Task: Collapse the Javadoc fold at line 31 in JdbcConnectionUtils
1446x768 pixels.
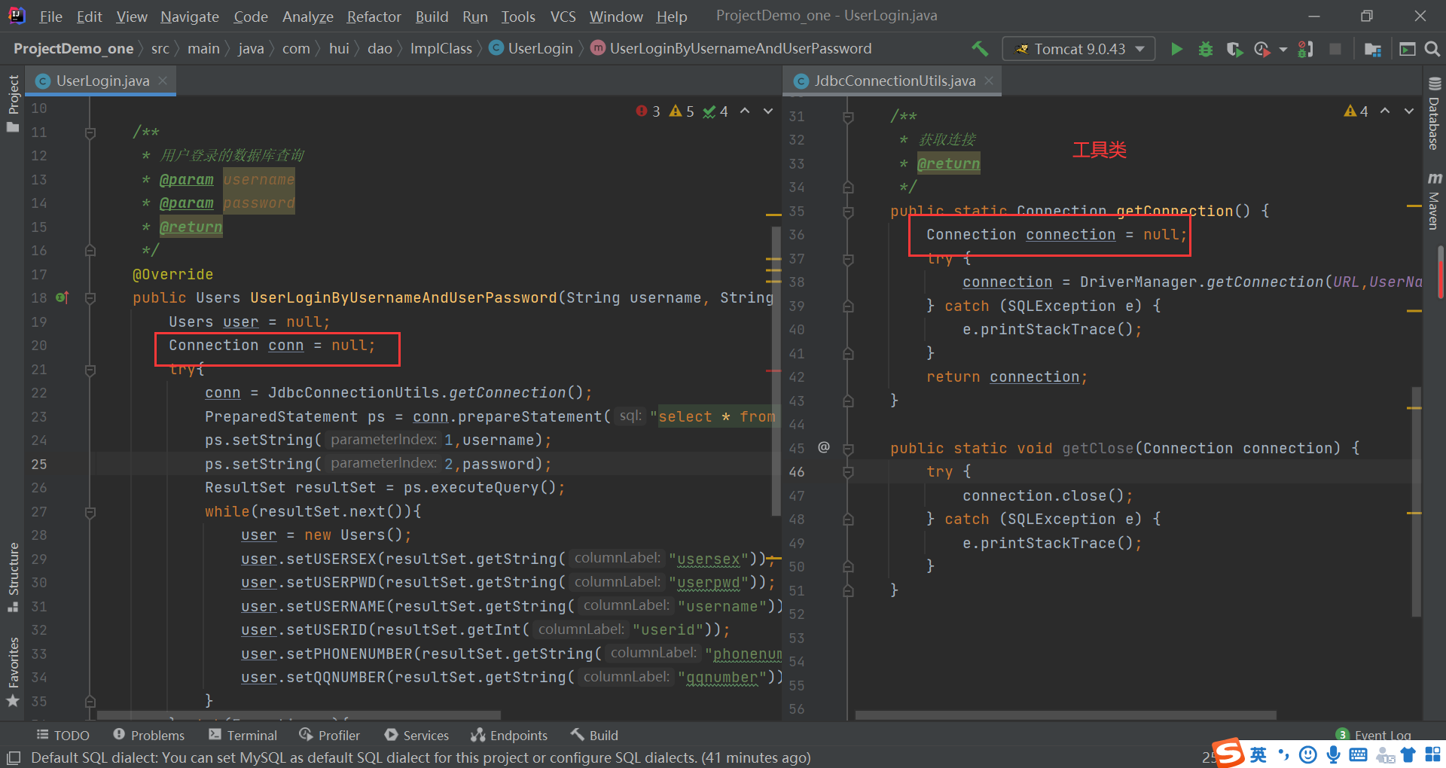Action: (x=848, y=117)
